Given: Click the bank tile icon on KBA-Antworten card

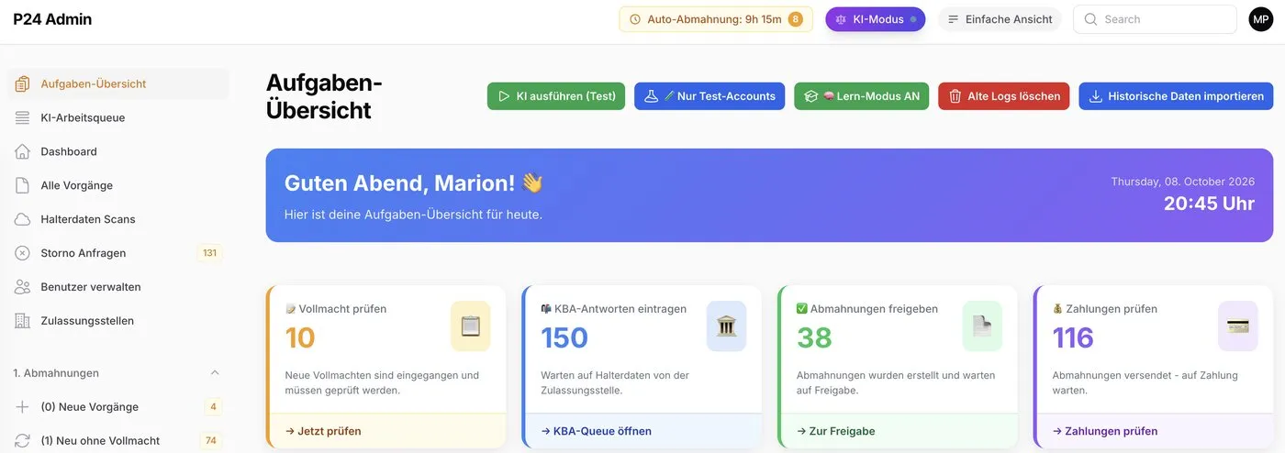Looking at the screenshot, I should pos(727,326).
